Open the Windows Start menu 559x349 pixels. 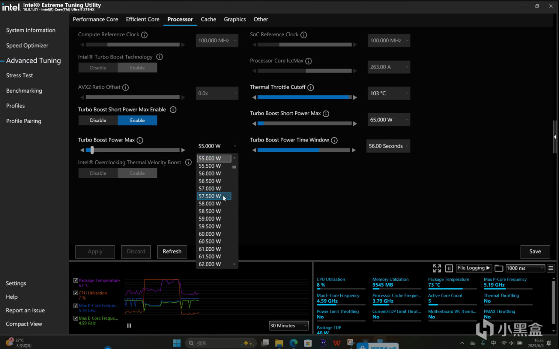(177, 343)
